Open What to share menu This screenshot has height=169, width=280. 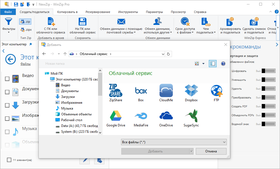(x=206, y=25)
